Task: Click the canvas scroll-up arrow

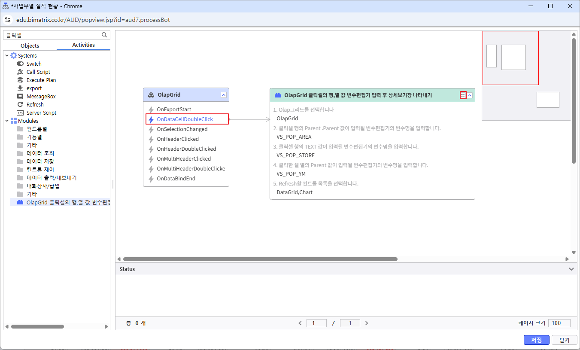Action: (x=574, y=34)
